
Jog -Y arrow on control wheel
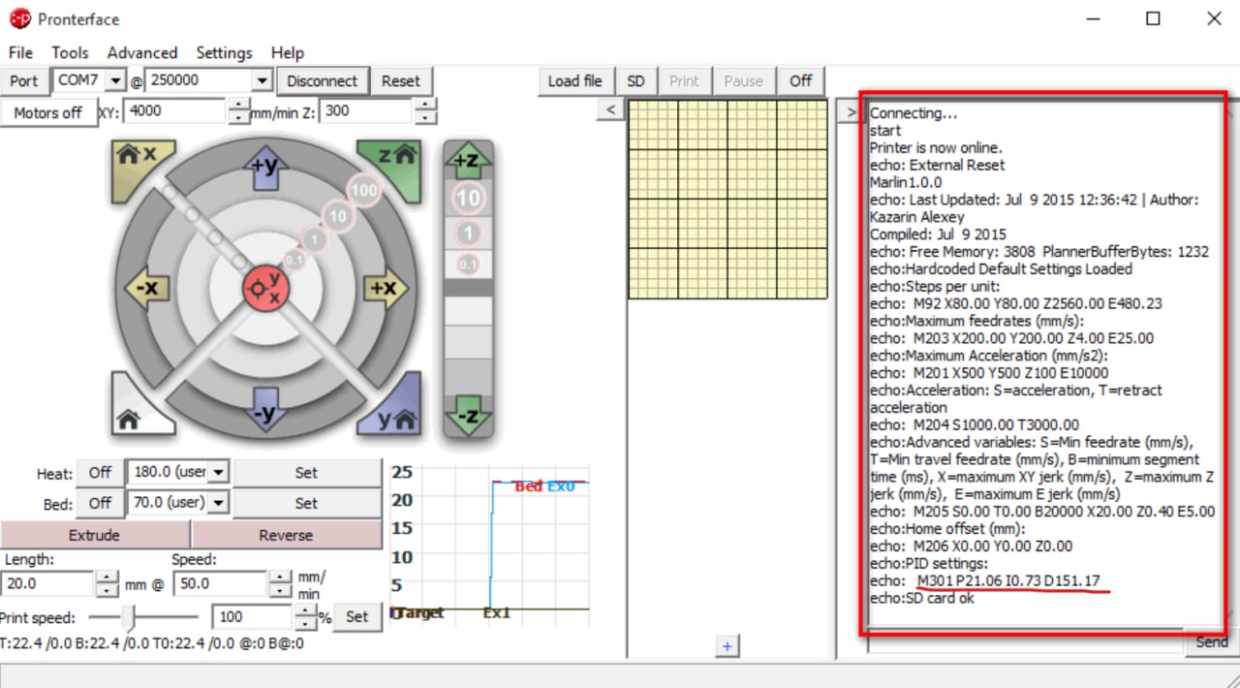click(x=265, y=410)
